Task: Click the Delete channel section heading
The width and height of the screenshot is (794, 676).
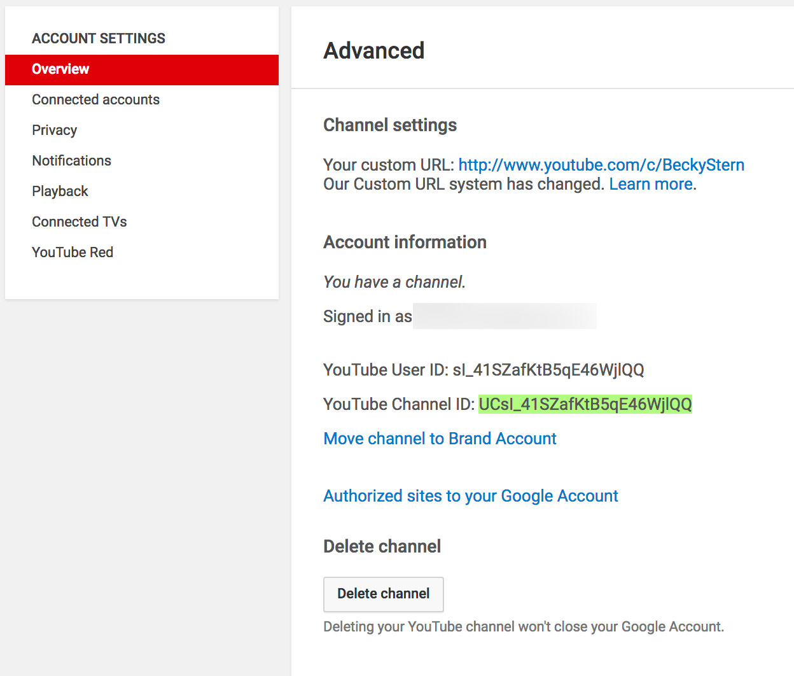Action: (382, 546)
